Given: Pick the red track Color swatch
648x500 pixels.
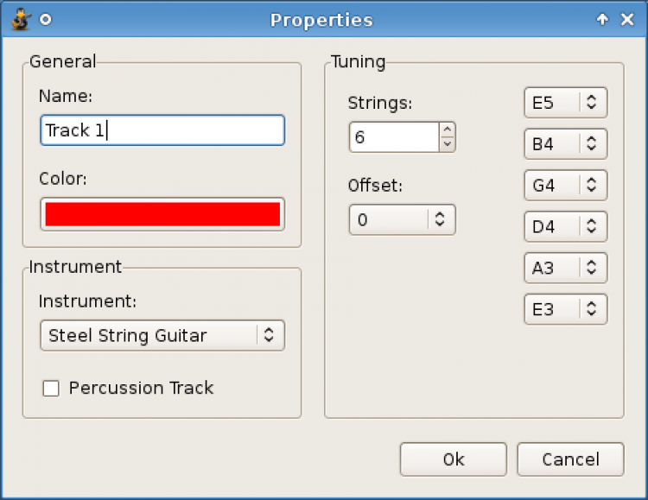Looking at the screenshot, I should 162,214.
